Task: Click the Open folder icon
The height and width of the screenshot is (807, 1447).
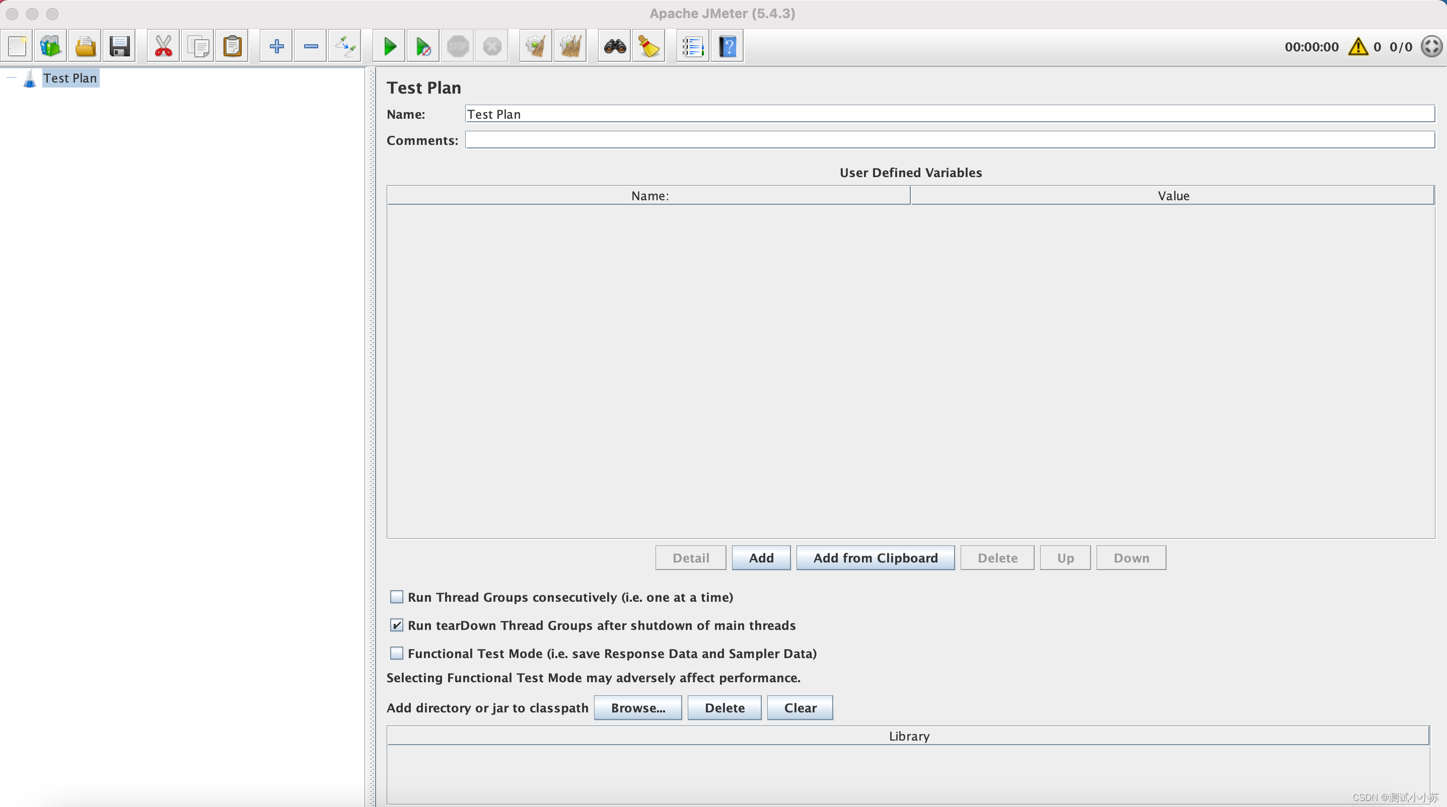Action: [x=86, y=46]
